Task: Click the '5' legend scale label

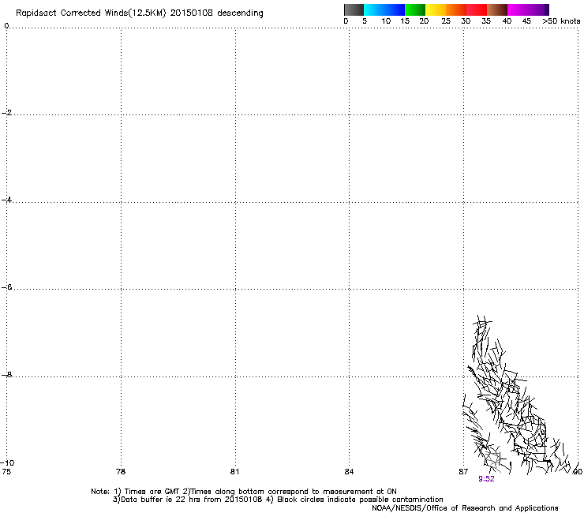Action: click(365, 21)
